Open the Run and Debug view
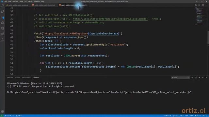The image size is (209, 117). [x=3, y=23]
